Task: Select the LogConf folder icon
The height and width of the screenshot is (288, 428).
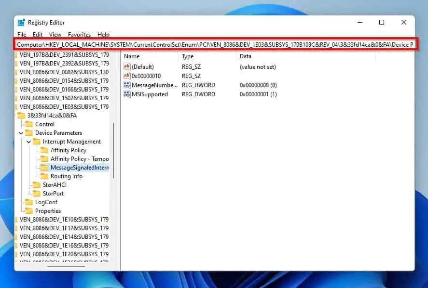Action: 29,202
